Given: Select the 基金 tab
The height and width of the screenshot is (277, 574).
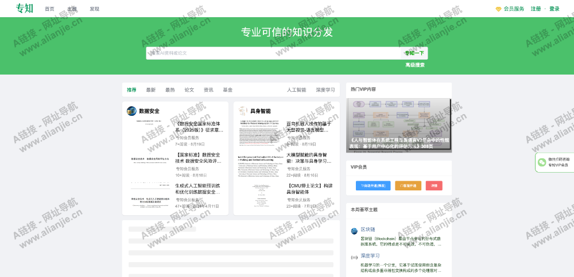Looking at the screenshot, I should (x=228, y=90).
